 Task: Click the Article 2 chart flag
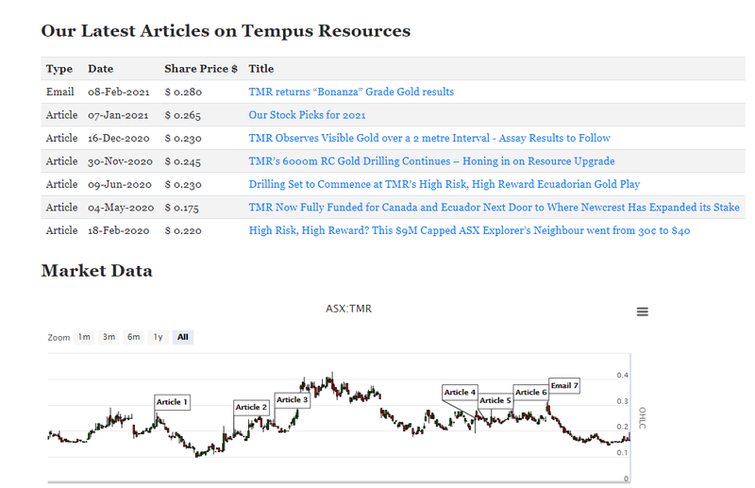point(251,408)
